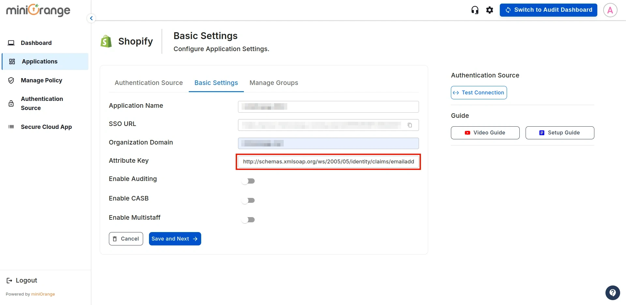Run Test Connection
The image size is (626, 305).
[478, 92]
